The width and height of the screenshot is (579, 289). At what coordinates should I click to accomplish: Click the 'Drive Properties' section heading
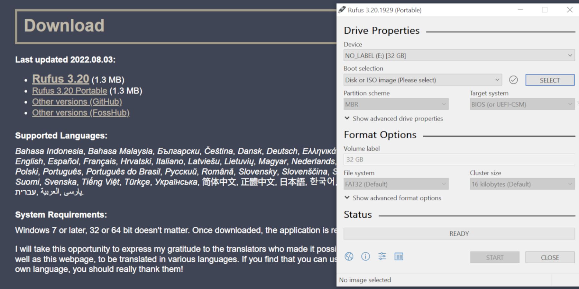point(381,31)
